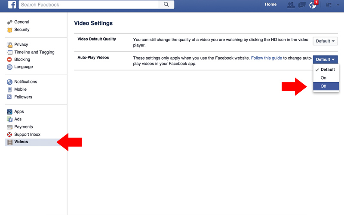Viewport: 344px width, 215px height.
Task: Open the friend requests icon
Action: coord(291,5)
